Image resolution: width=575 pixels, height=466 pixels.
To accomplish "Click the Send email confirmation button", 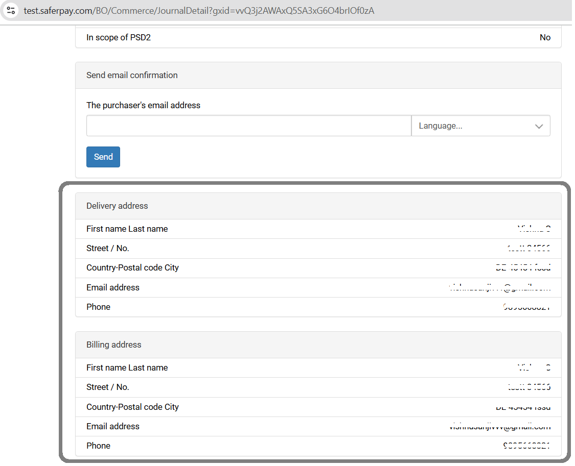I will [x=103, y=157].
